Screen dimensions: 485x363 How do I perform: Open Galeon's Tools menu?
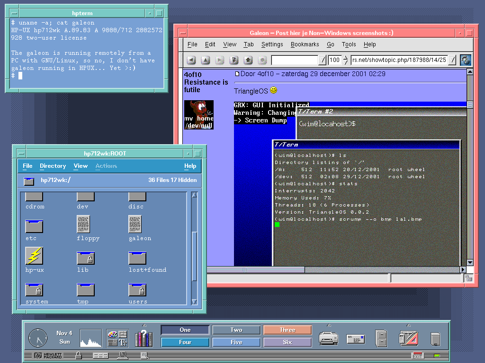coord(349,44)
